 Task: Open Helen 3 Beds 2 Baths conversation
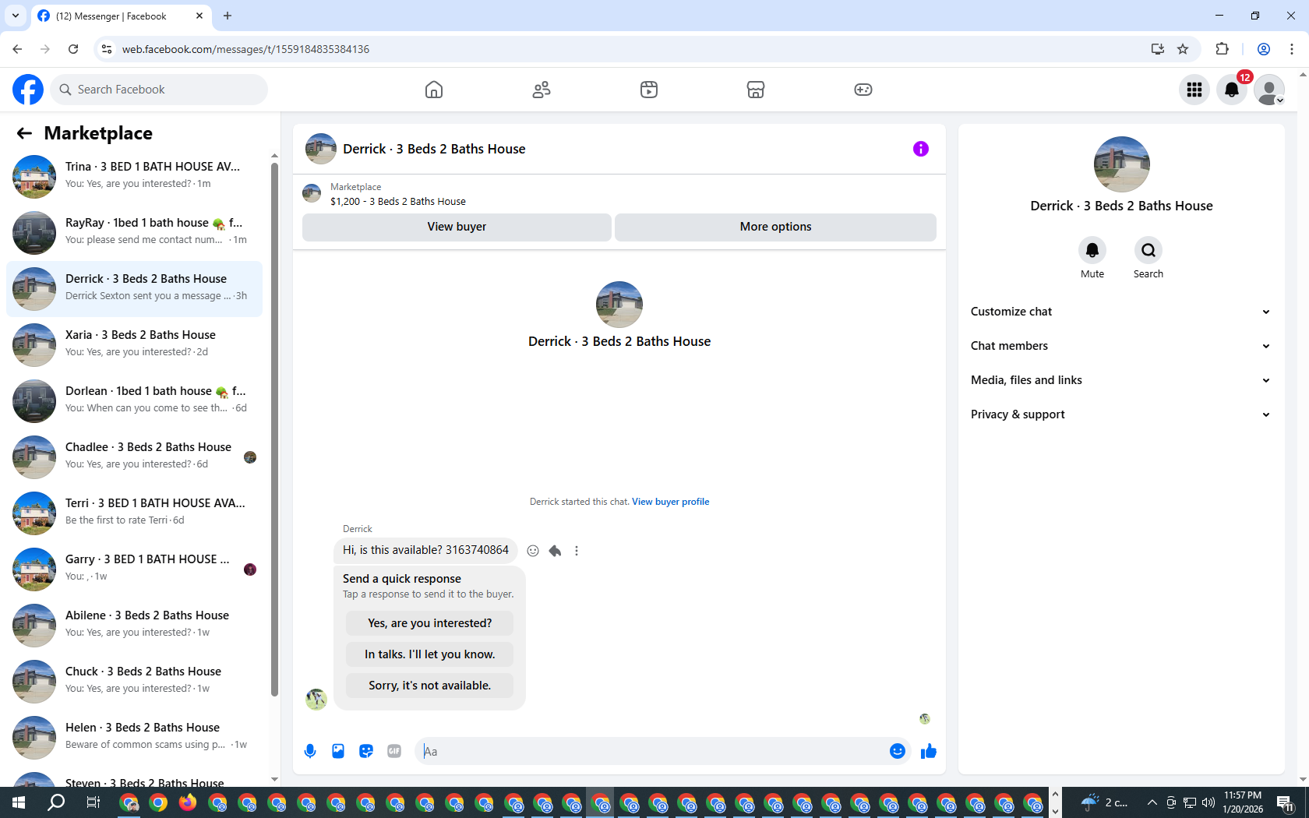coord(134,737)
